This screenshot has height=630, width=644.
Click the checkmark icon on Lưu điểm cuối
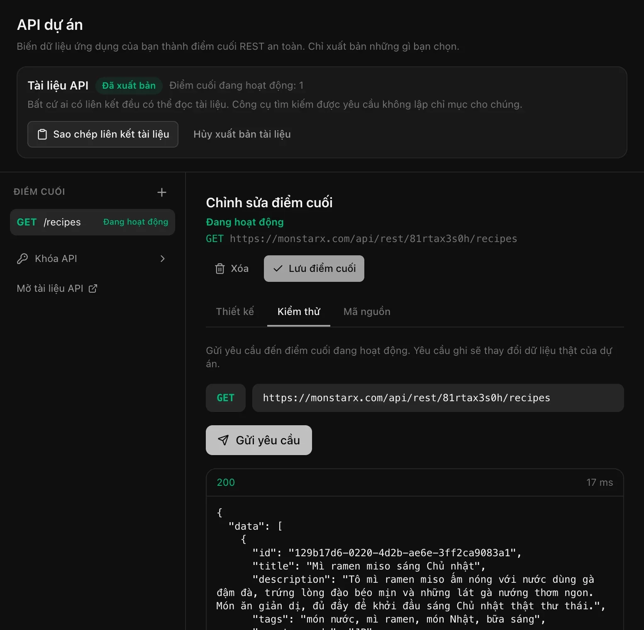tap(278, 269)
